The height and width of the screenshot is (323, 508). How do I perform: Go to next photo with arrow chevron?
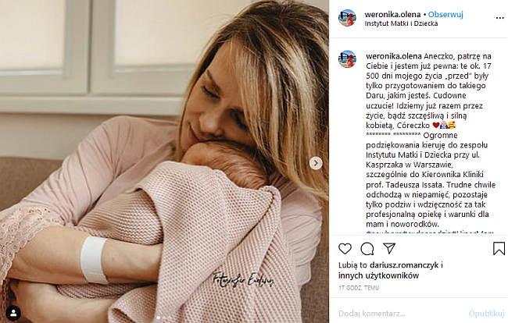316,163
